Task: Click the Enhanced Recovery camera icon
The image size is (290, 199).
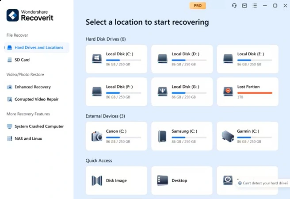Action: pos(10,87)
